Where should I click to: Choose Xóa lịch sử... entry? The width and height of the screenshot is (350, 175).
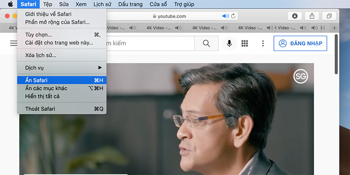coord(62,55)
